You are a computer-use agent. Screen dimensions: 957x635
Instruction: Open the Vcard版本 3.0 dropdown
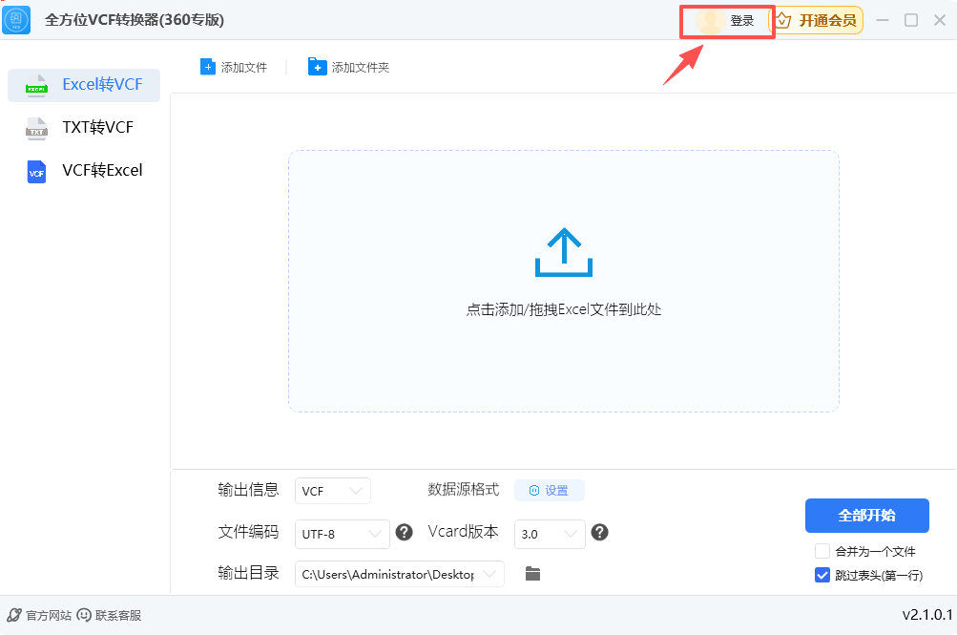click(550, 534)
